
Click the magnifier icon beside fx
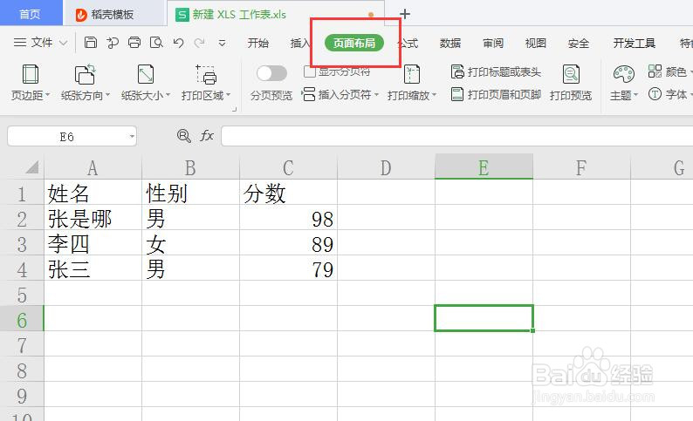click(x=183, y=135)
